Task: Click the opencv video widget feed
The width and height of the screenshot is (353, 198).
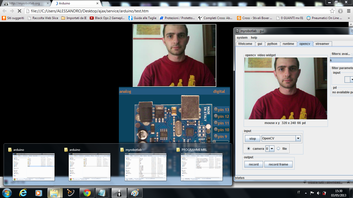Action: point(286,88)
